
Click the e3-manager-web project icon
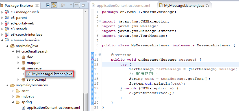click(x=7, y=12)
